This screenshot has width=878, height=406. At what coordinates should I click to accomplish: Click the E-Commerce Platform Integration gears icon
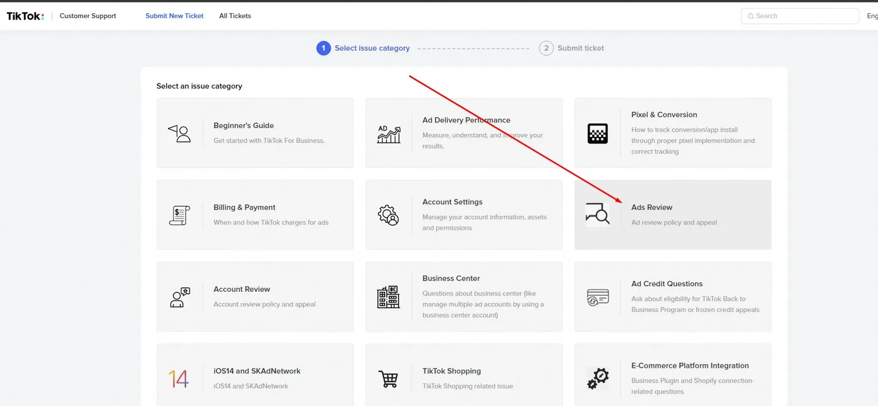click(x=597, y=378)
